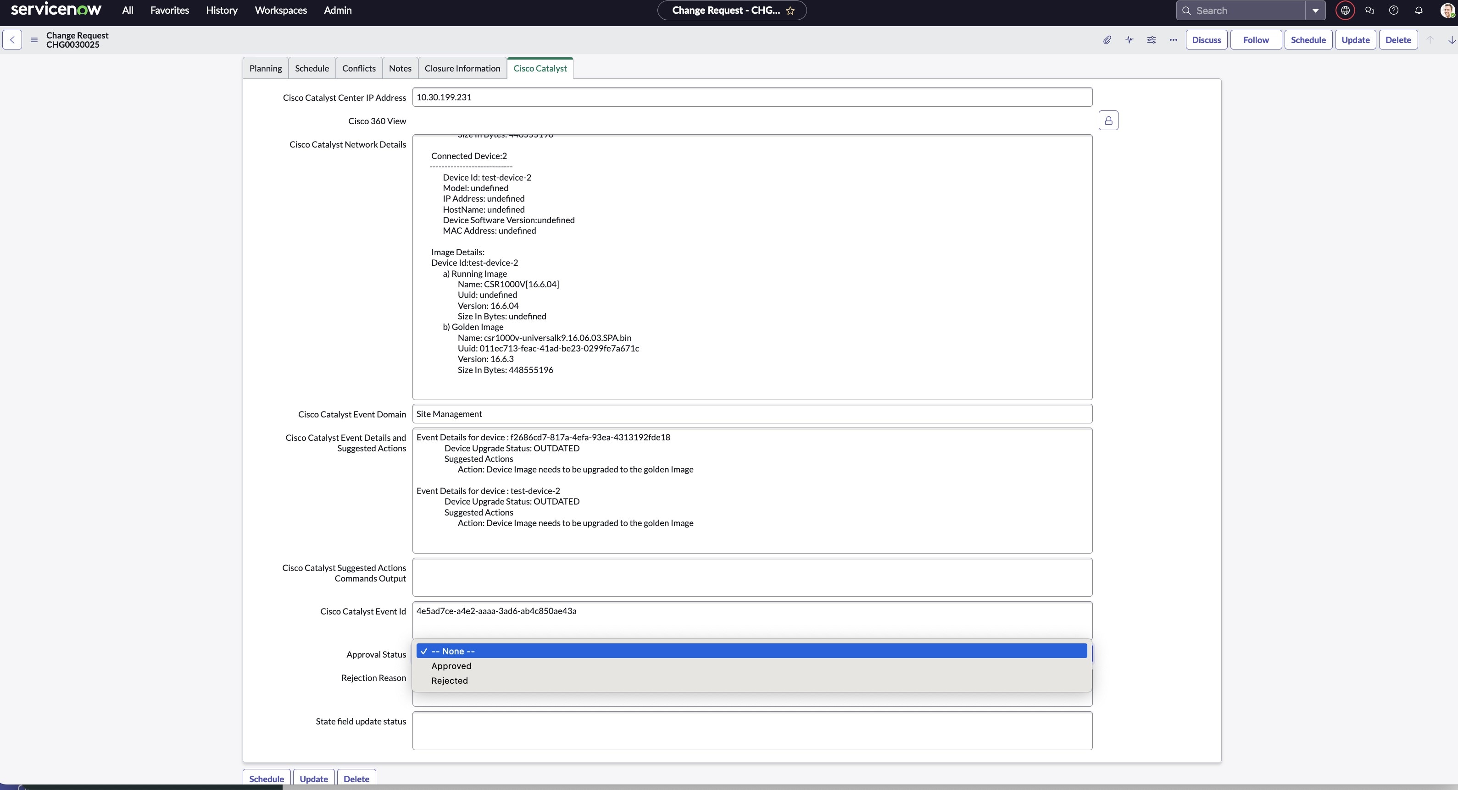This screenshot has height=790, width=1458.
Task: Favorite the page with the star icon
Action: 790,10
